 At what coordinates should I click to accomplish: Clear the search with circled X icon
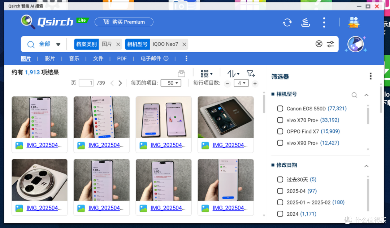pos(319,44)
